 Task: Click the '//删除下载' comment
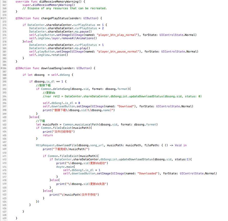tap(43, 85)
